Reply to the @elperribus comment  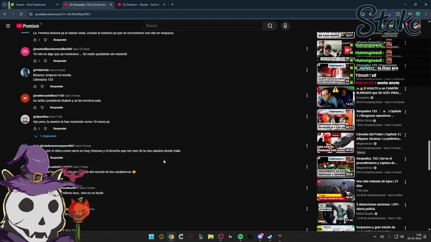[x=60, y=128]
